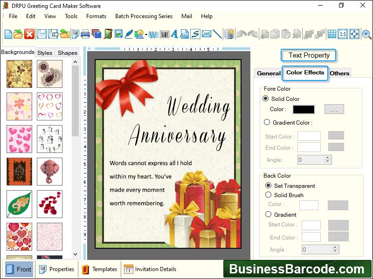Click the Back Color Angle stepper

[x=335, y=250]
